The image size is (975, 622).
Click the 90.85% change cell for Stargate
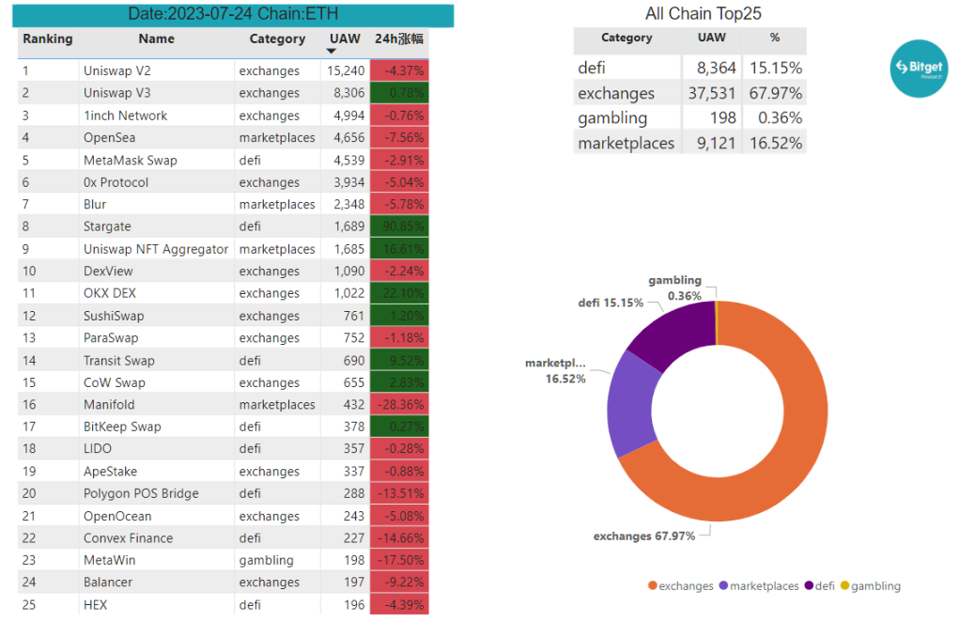[399, 226]
